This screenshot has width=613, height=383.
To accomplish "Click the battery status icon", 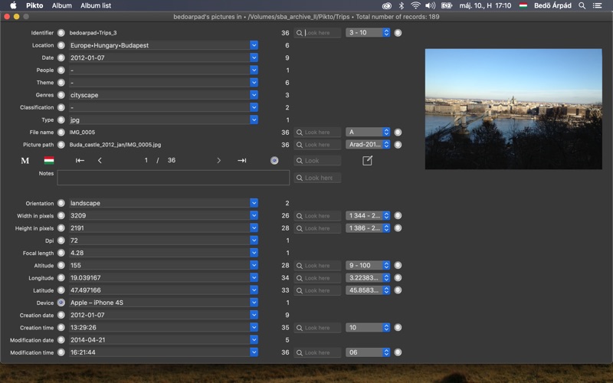I will (447, 5).
